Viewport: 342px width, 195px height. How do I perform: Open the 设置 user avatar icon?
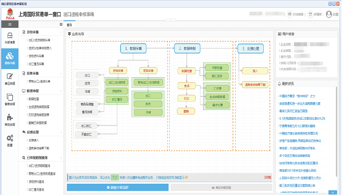coord(329,14)
